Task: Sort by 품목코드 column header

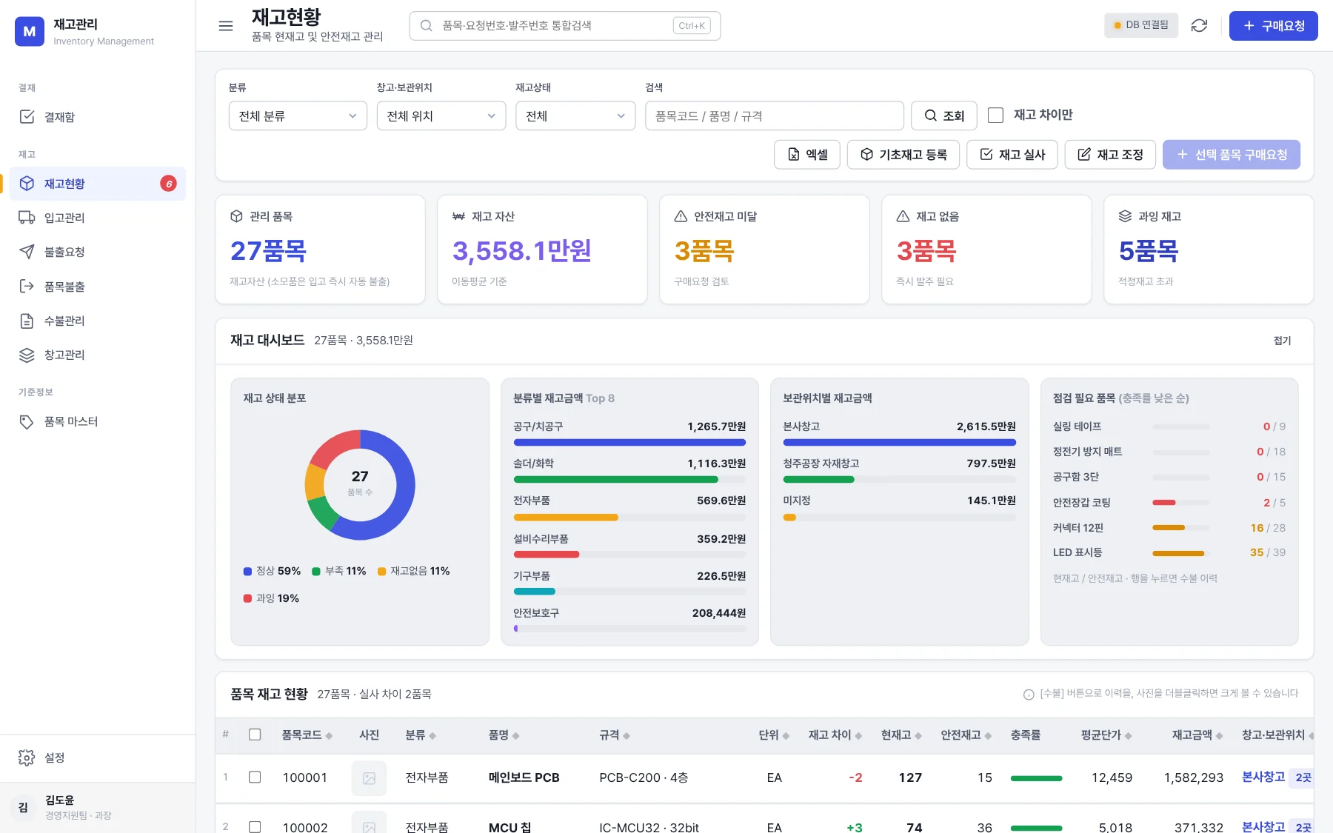Action: click(x=307, y=735)
